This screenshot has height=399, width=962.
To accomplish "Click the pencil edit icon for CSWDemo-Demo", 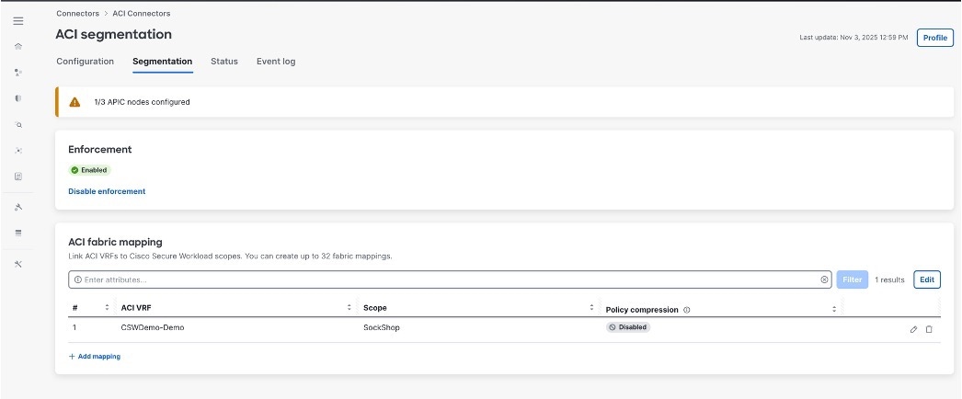I will click(913, 329).
